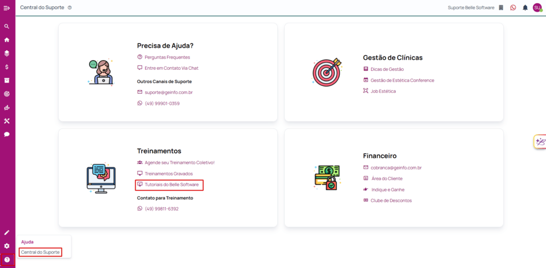Expand the sidebar with the top-left arrow icon
The image size is (546, 268).
[x=7, y=7]
